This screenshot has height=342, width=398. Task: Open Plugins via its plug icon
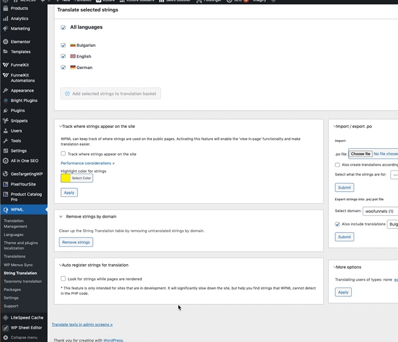[x=6, y=110]
